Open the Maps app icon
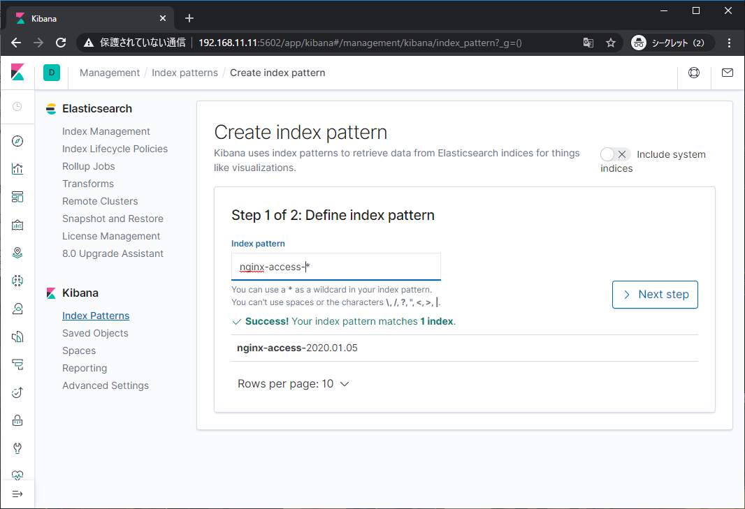The image size is (745, 509). (x=17, y=252)
